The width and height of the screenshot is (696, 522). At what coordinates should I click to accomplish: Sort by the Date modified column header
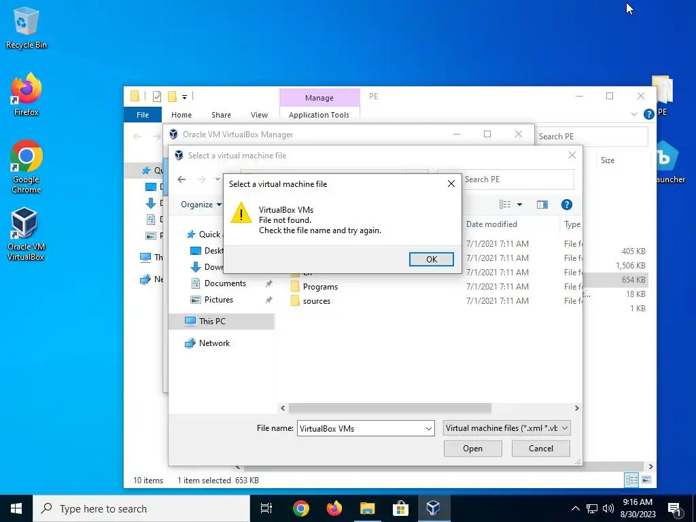(x=491, y=224)
